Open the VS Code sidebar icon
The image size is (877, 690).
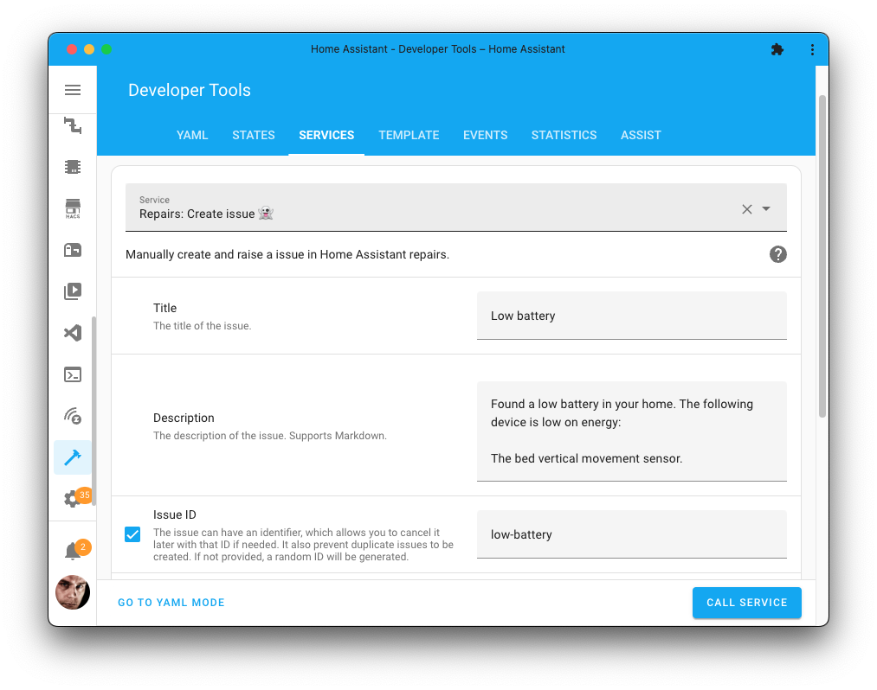[x=73, y=333]
